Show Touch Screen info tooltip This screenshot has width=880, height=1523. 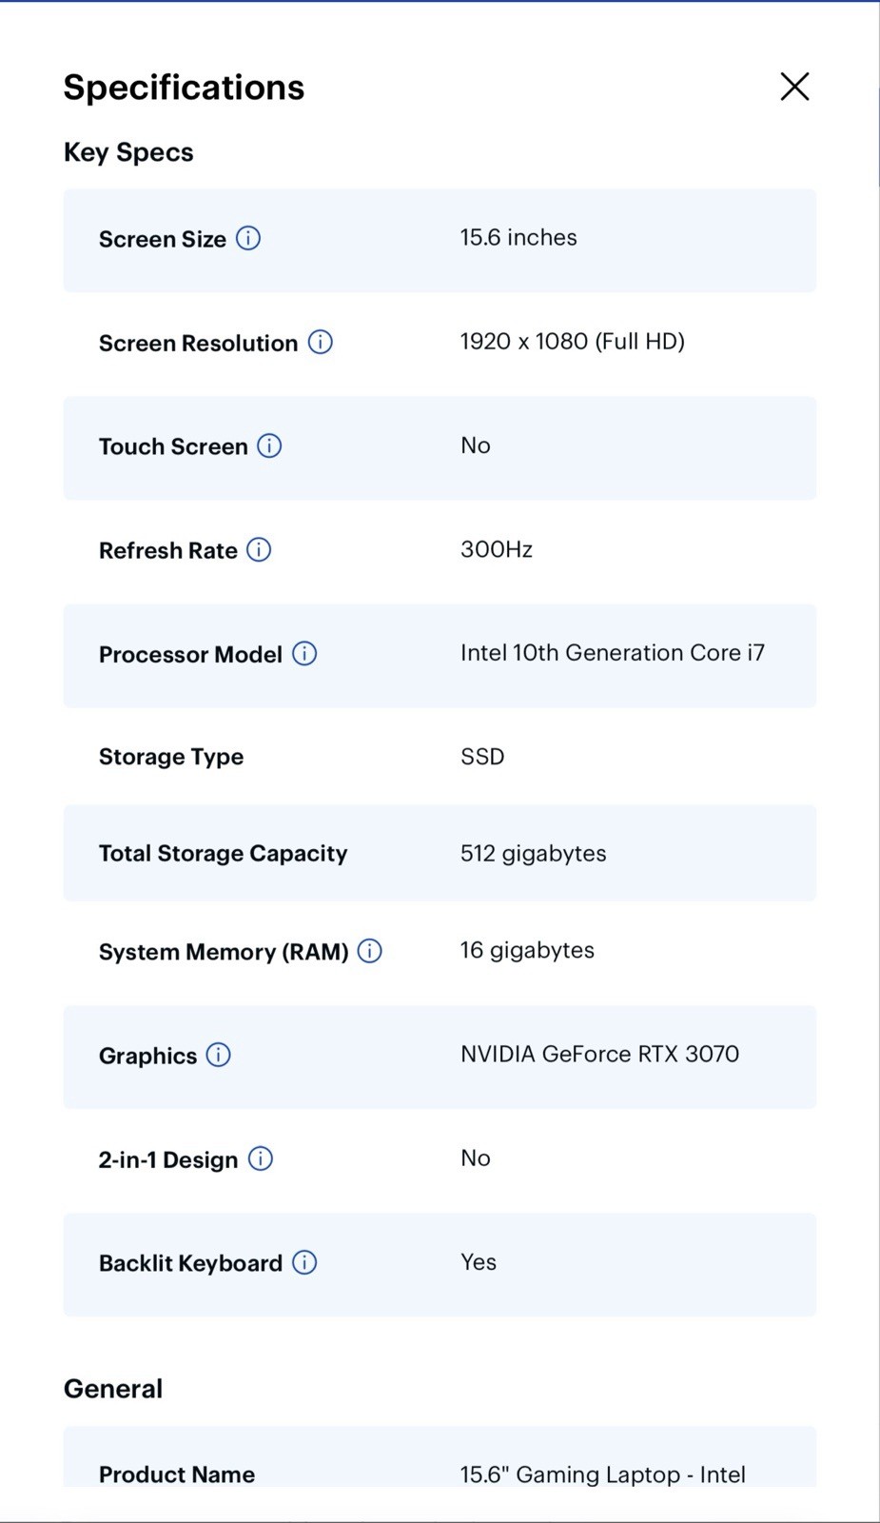pyautogui.click(x=269, y=445)
